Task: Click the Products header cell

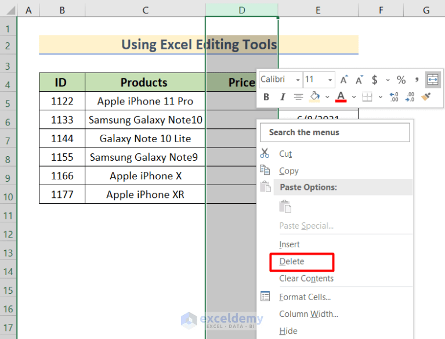Action: (145, 82)
